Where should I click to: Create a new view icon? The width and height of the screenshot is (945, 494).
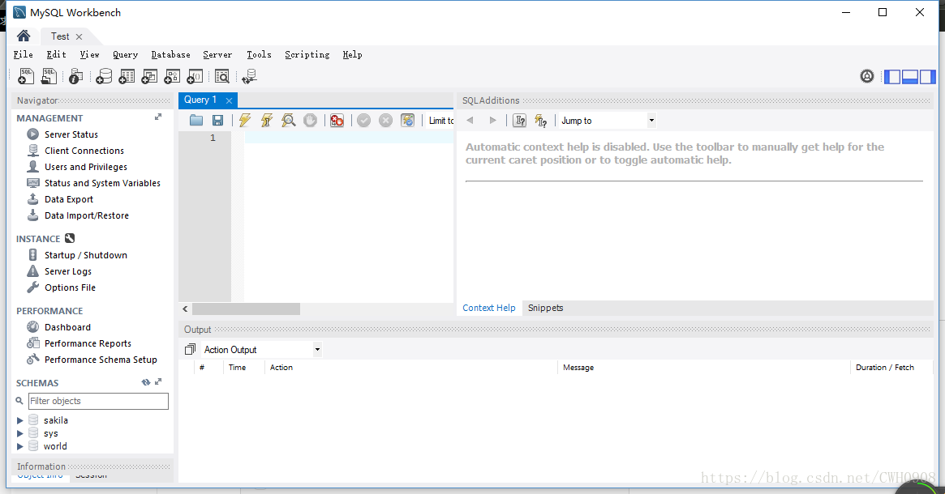[149, 76]
